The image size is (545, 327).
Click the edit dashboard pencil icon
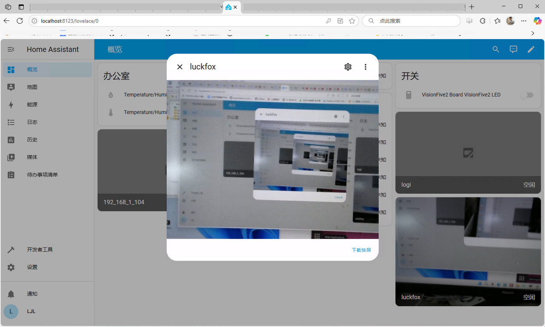click(x=531, y=49)
